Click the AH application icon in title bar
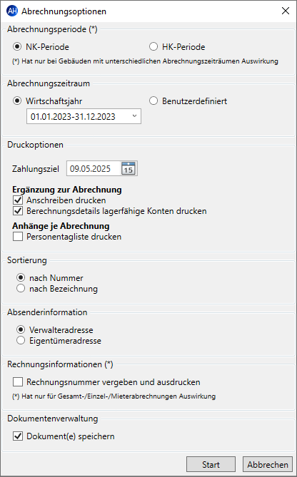Screen dimensions: 297x477 pos(11,11)
